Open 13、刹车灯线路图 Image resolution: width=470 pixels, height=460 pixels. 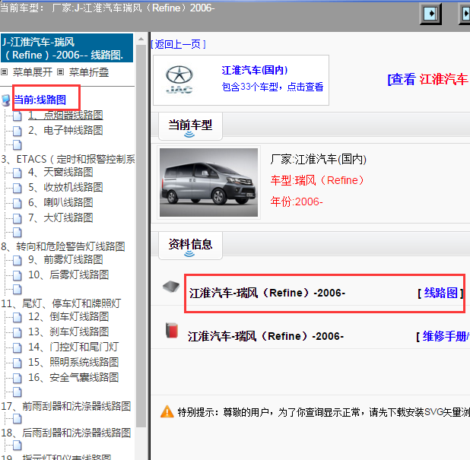[68, 332]
